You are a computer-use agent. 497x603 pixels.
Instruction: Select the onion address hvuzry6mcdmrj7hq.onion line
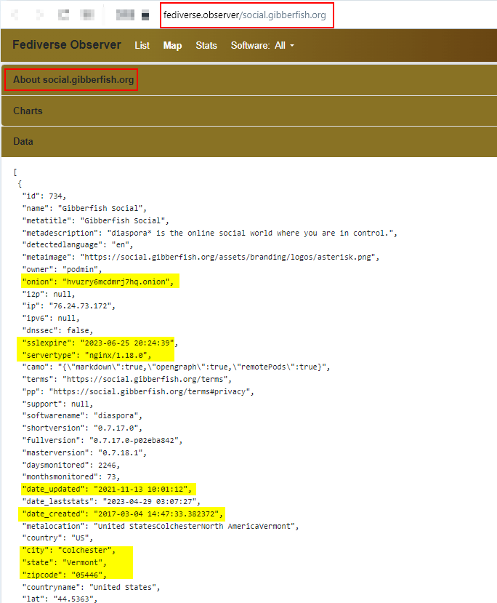click(98, 282)
